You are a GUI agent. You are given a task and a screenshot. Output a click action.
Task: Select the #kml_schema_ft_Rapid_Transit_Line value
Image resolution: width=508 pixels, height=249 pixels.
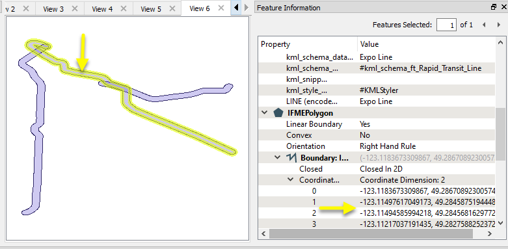point(421,68)
